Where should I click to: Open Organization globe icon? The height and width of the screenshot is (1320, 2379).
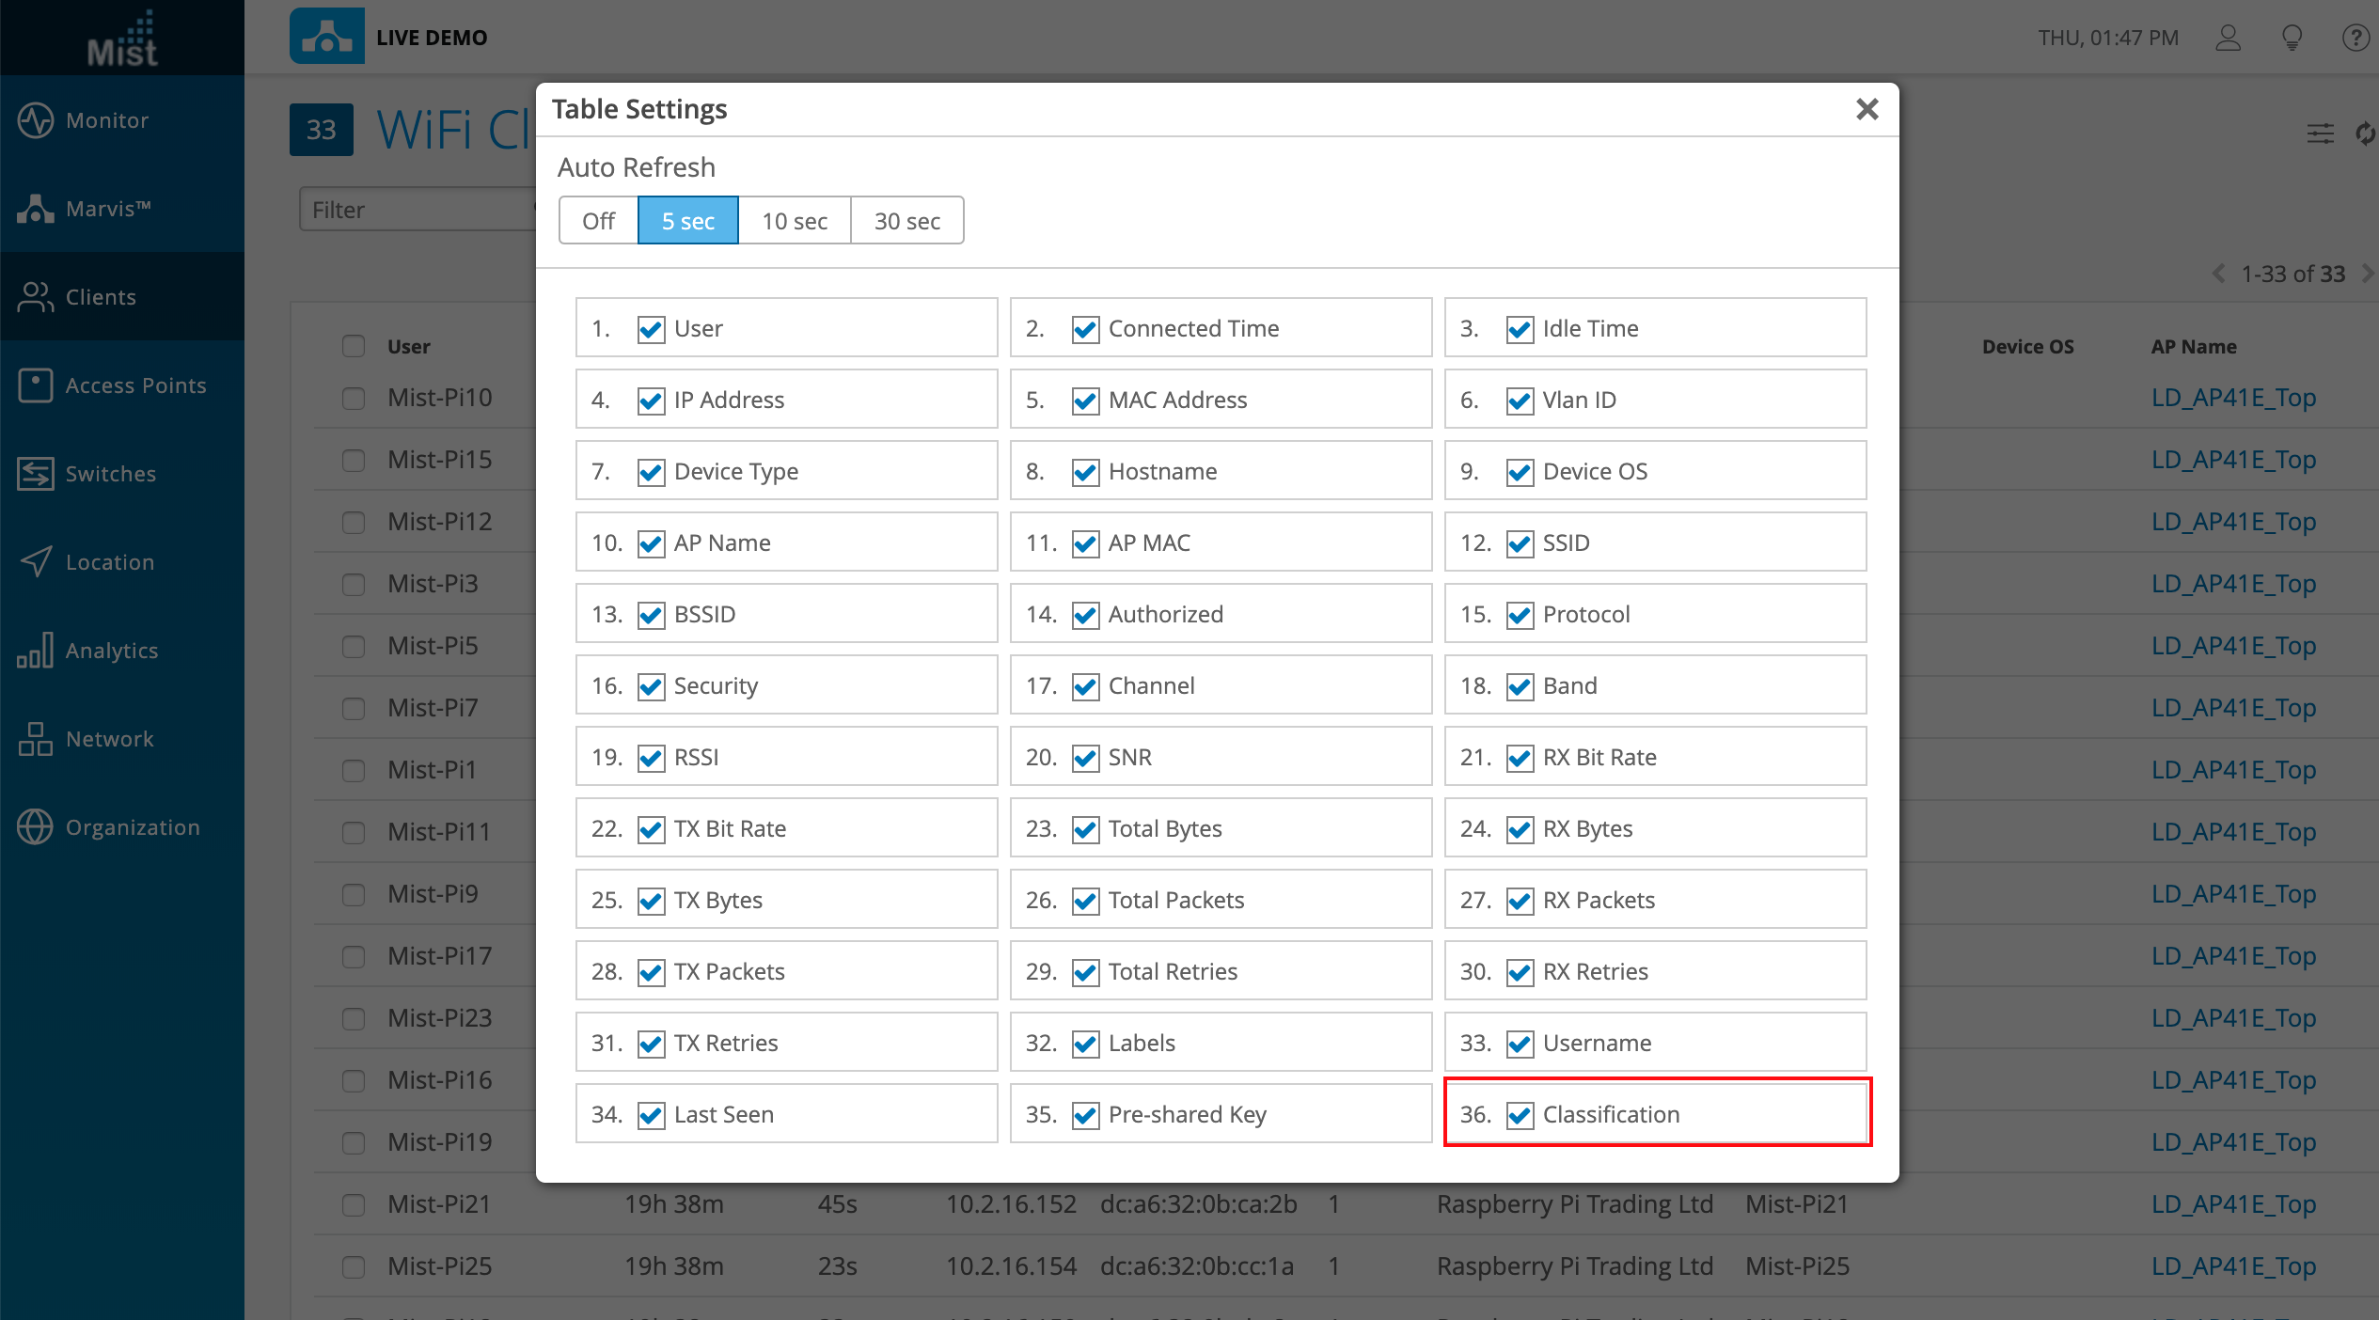[x=36, y=827]
